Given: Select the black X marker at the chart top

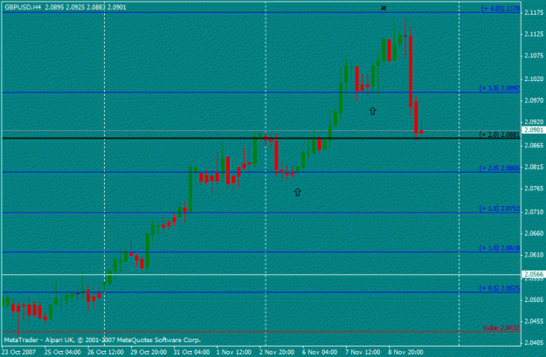Looking at the screenshot, I should tap(384, 8).
